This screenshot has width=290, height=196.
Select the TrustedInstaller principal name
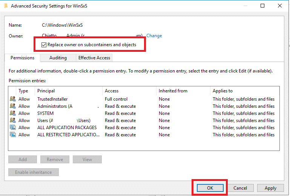coord(52,99)
